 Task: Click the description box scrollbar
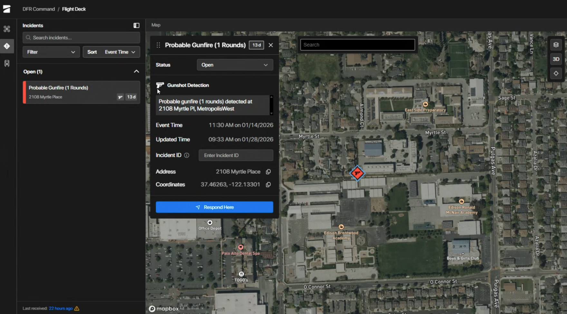271,105
